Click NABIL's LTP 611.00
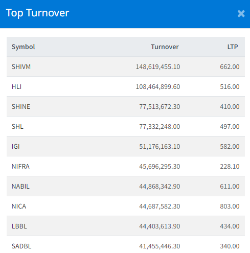Viewport: 250px width, 253px height. pyautogui.click(x=230, y=186)
